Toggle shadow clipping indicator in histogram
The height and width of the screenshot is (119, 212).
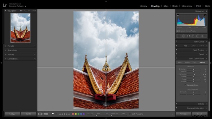click(178, 15)
